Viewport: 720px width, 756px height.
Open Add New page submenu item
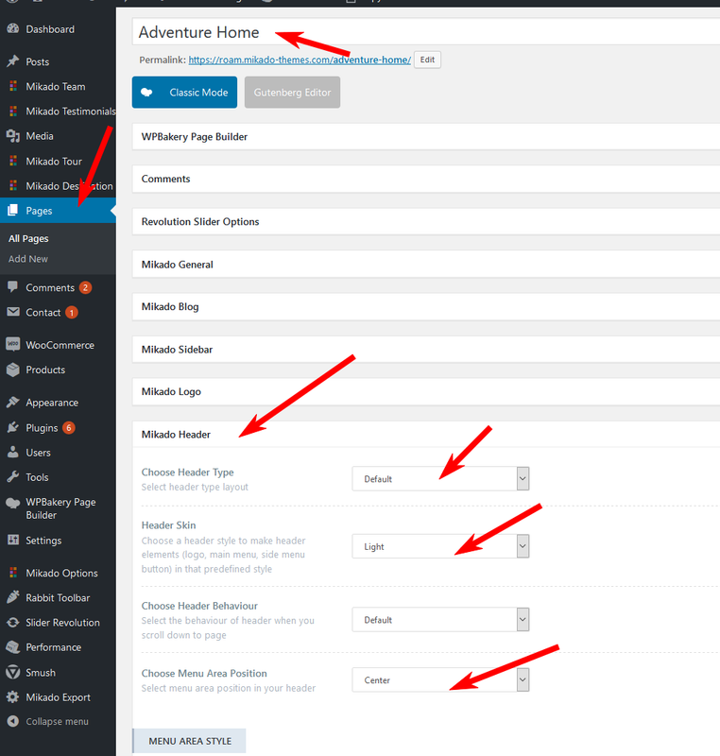click(28, 259)
